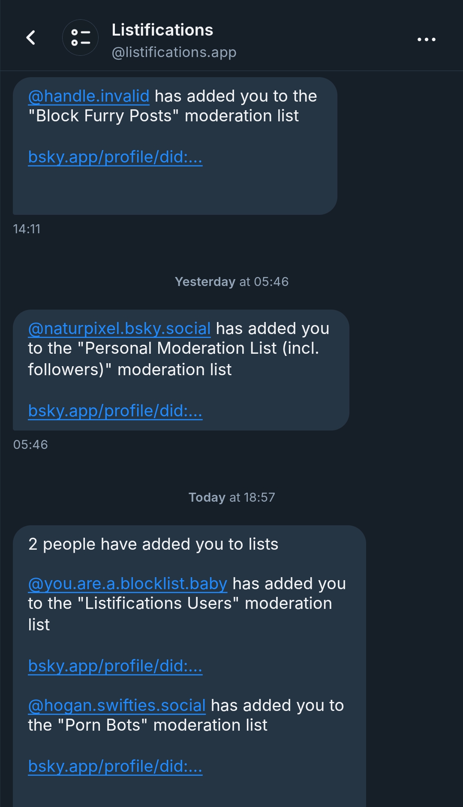Tap "2 people have added you" text
The image size is (463, 807).
153,544
